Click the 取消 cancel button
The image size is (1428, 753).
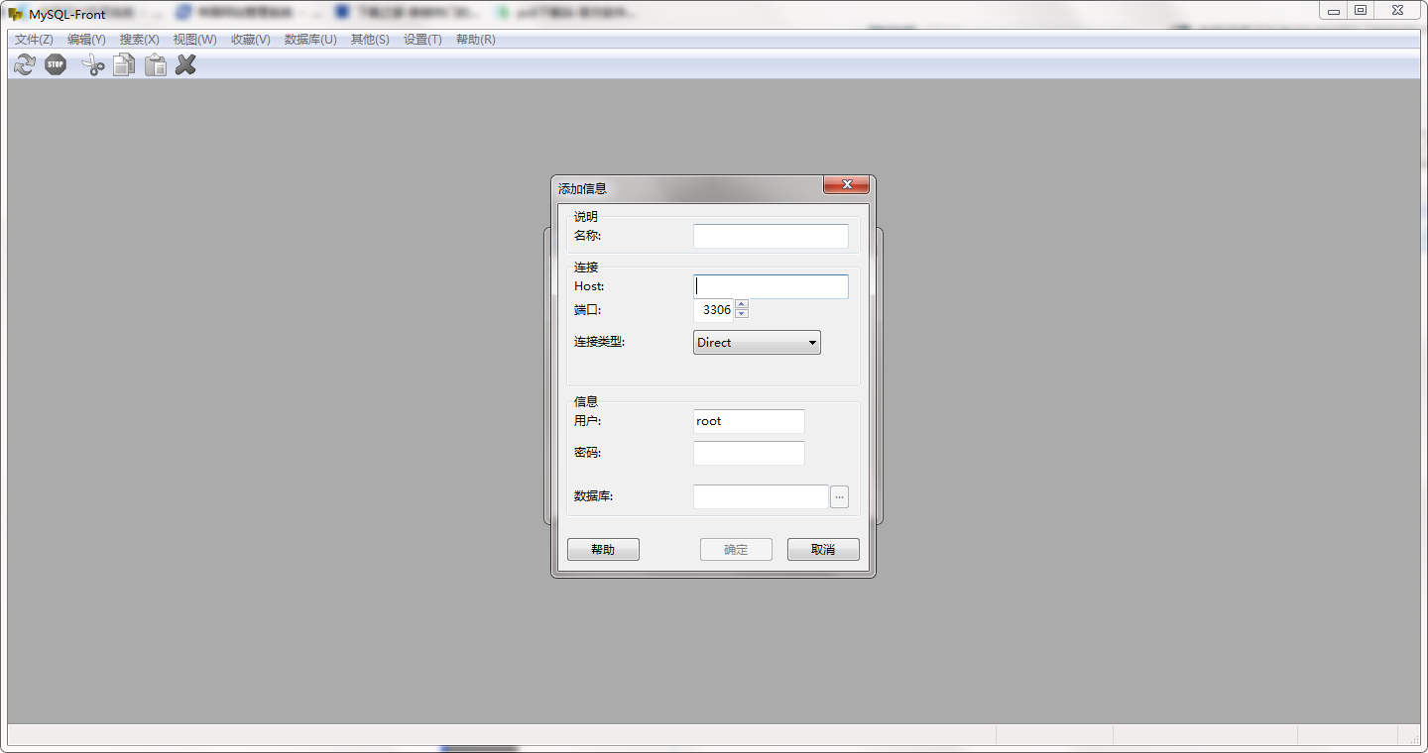(823, 550)
